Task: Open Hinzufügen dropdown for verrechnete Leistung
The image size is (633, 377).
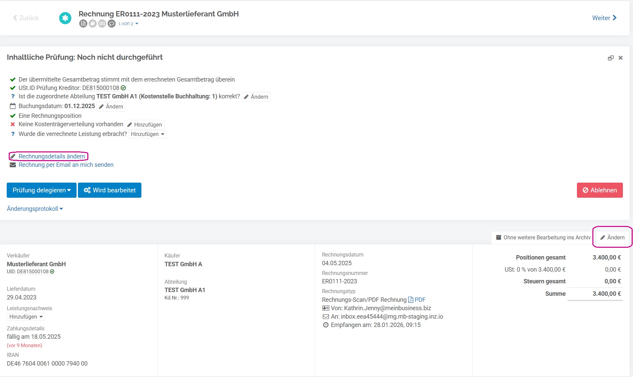Action: [147, 134]
